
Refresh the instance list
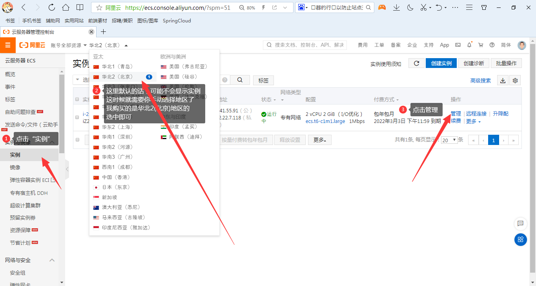(x=416, y=63)
